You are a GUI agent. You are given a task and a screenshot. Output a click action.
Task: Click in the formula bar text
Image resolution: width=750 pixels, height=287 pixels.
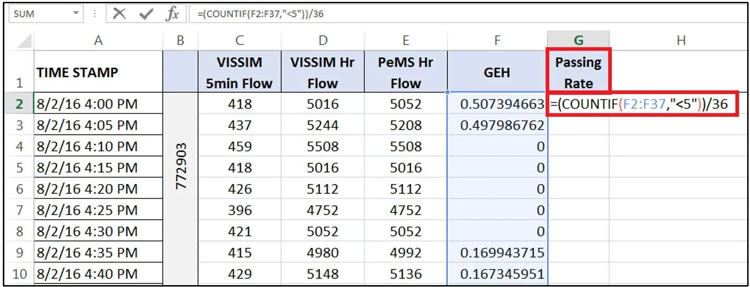pos(467,14)
